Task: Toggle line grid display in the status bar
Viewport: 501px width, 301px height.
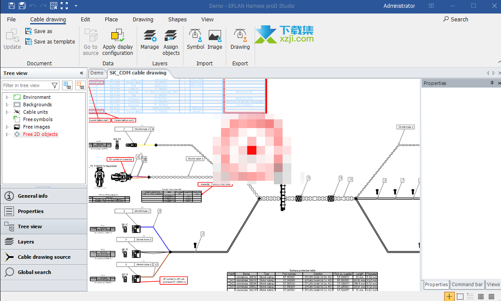Action: click(x=481, y=297)
